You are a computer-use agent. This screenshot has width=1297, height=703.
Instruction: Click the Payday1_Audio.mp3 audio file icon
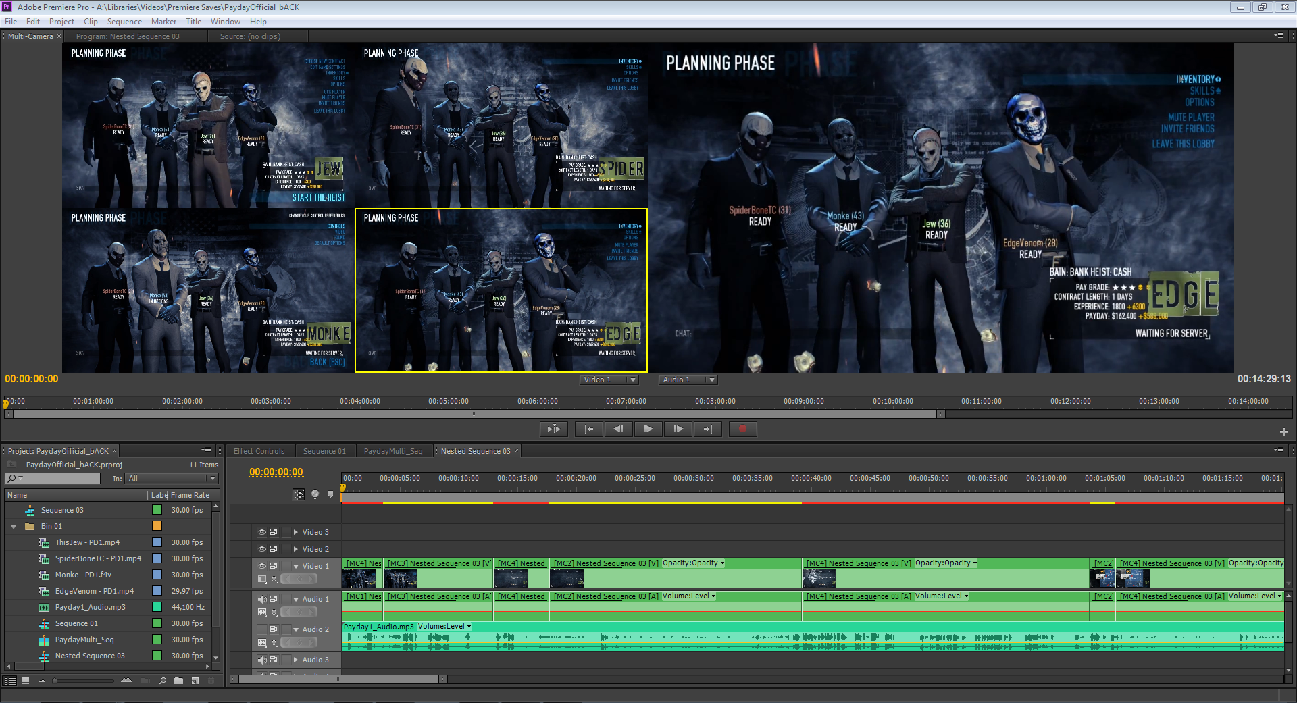pos(44,608)
